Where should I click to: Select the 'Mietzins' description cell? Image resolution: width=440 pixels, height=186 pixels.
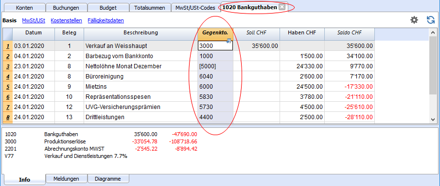point(141,86)
